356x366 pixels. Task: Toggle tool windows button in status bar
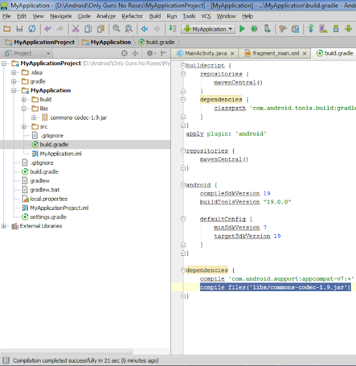5,361
